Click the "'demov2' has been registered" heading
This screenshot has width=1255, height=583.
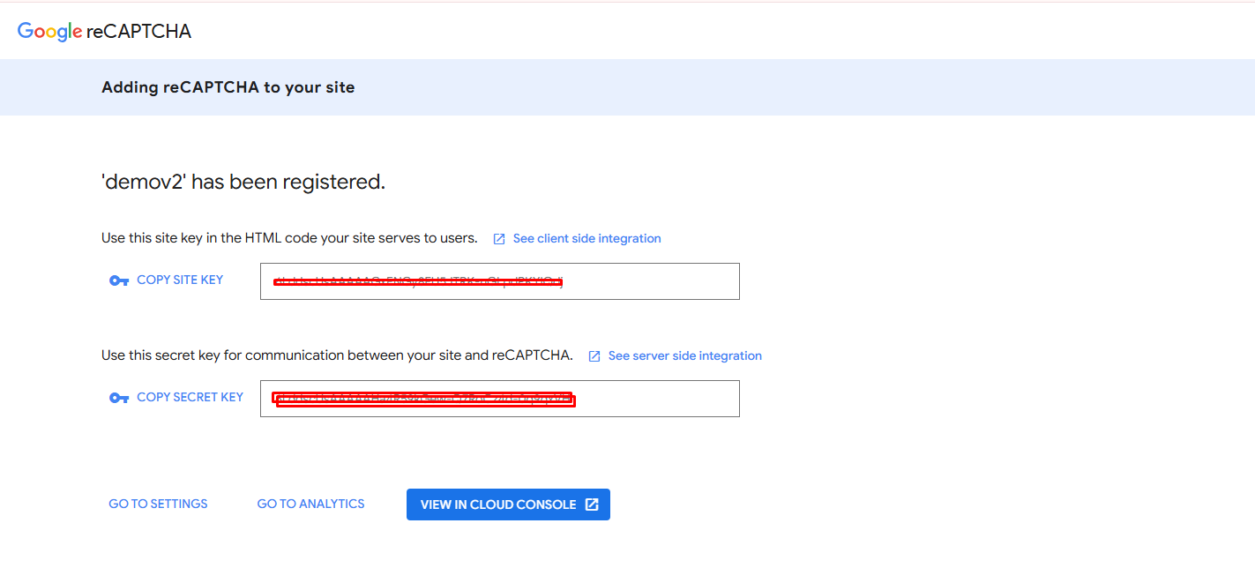[243, 182]
